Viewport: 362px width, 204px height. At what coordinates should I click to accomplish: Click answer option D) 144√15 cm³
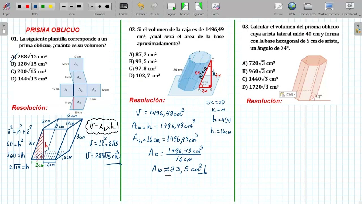click(x=29, y=79)
